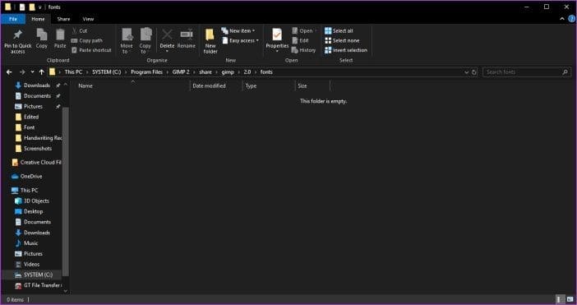
Task: Switch to the Share ribbon tab
Action: click(63, 19)
